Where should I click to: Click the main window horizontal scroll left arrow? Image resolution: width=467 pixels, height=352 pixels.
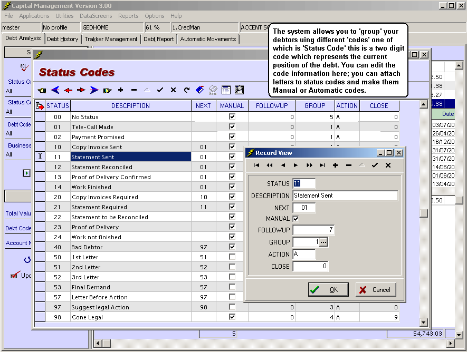(x=98, y=344)
